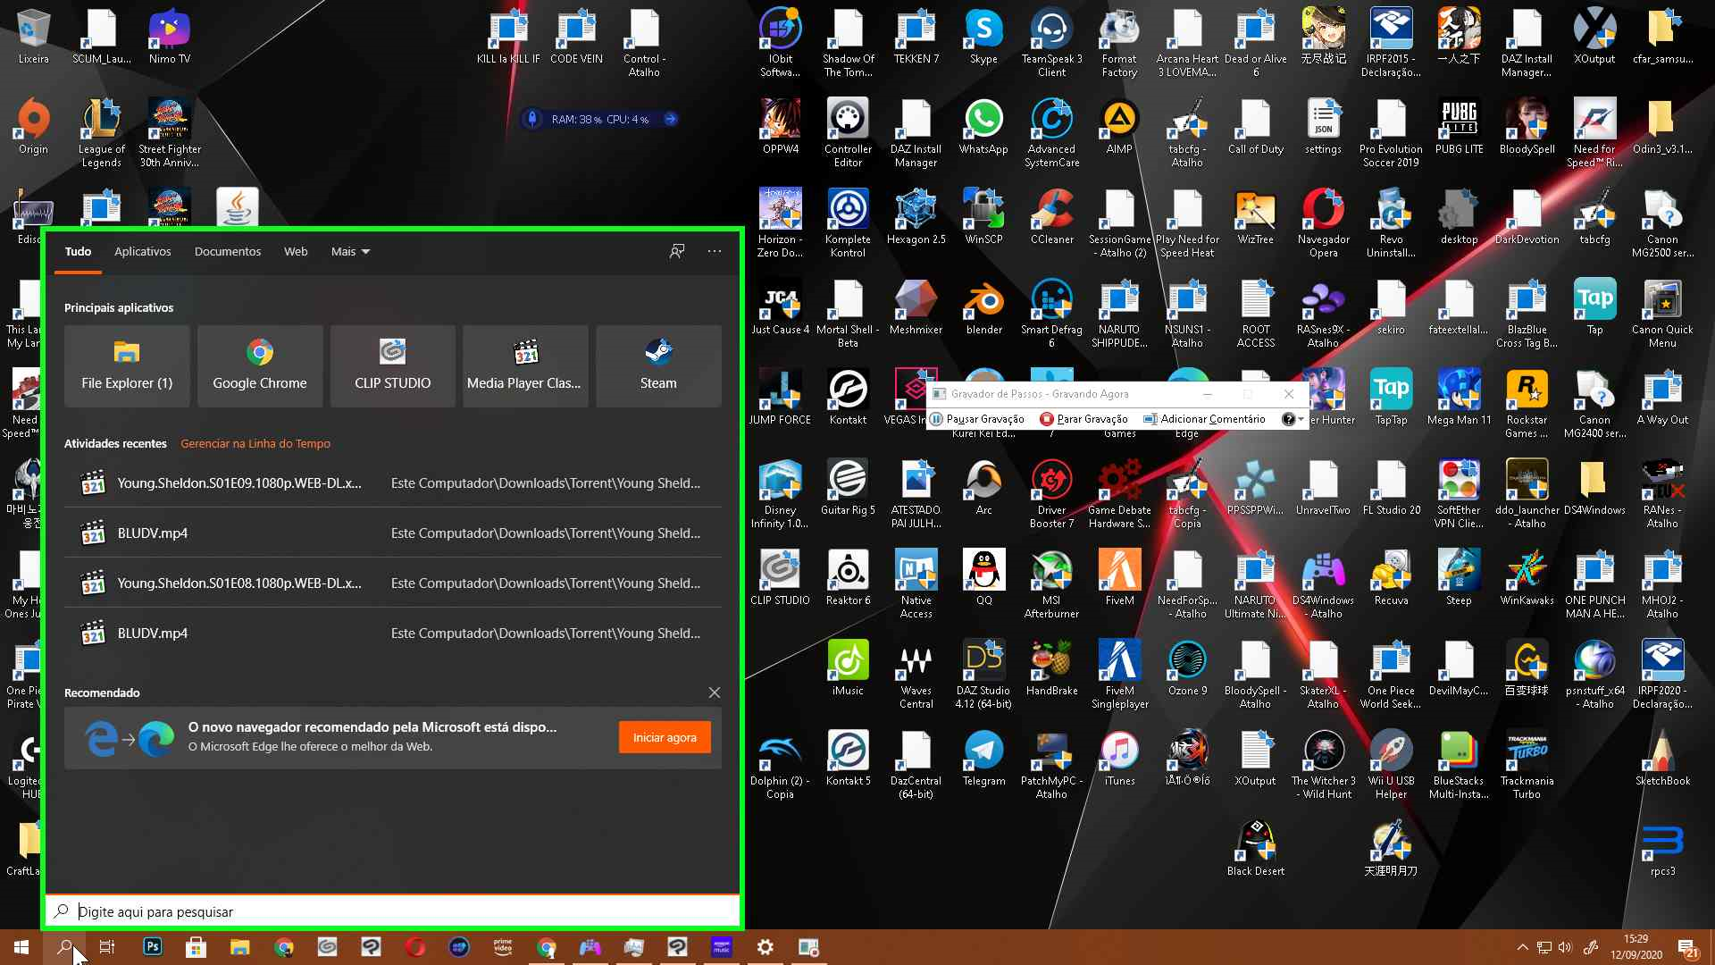Dismiss the Recomendado section

tap(715, 692)
